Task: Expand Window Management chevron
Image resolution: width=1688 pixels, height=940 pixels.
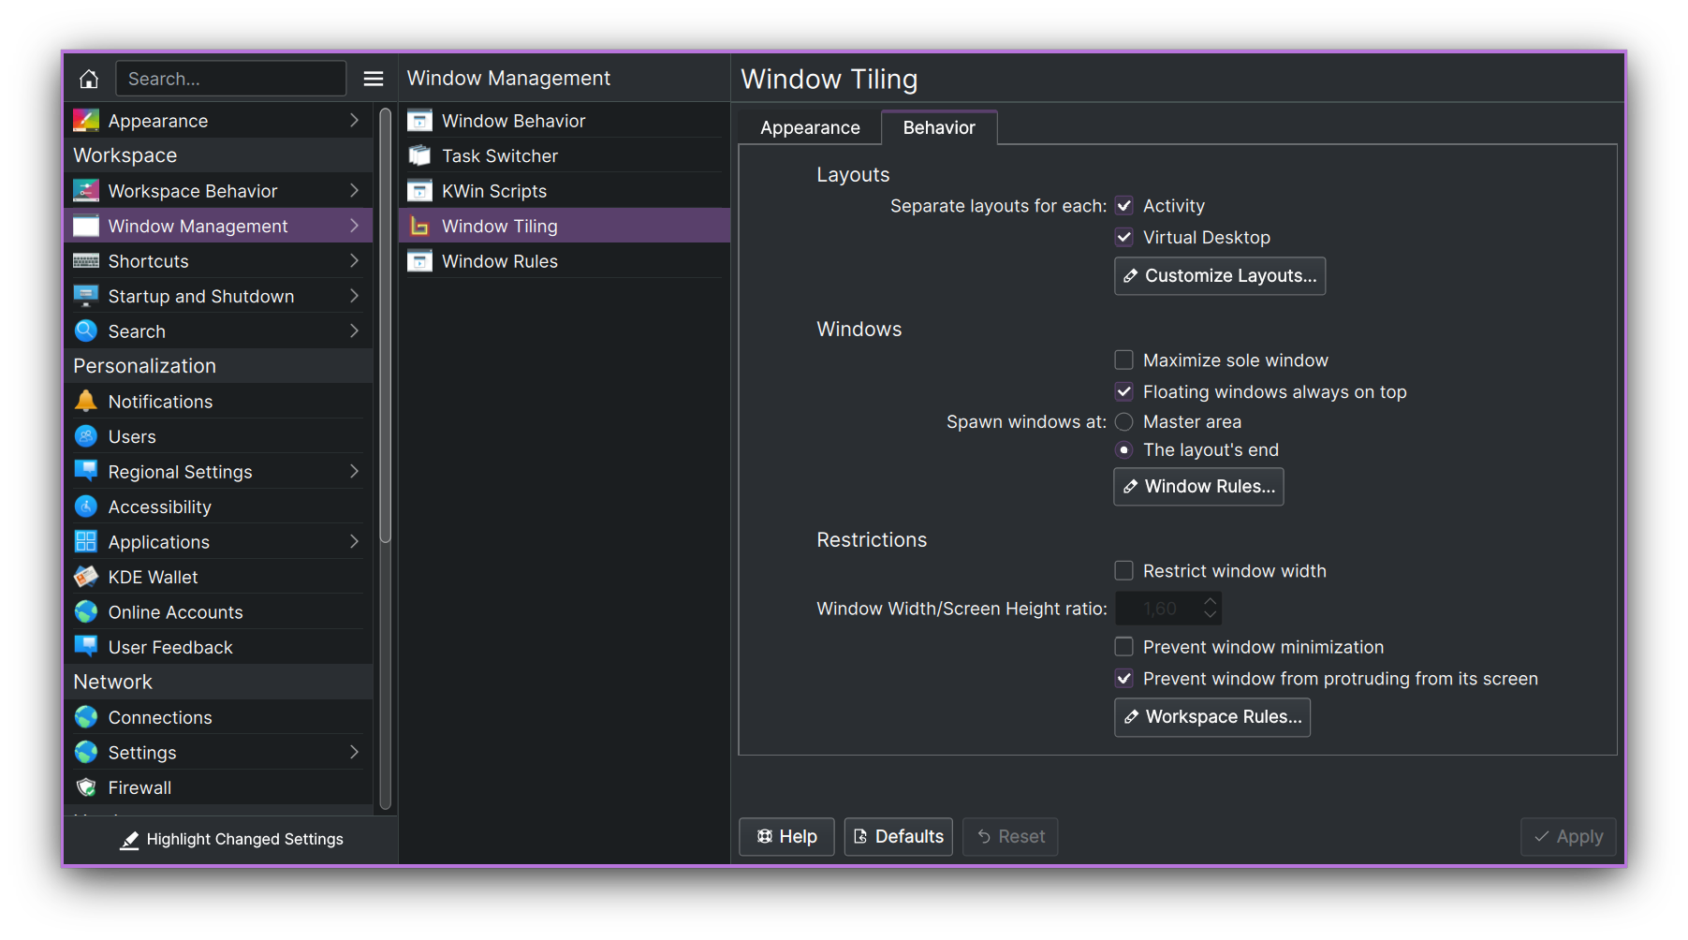Action: (354, 226)
